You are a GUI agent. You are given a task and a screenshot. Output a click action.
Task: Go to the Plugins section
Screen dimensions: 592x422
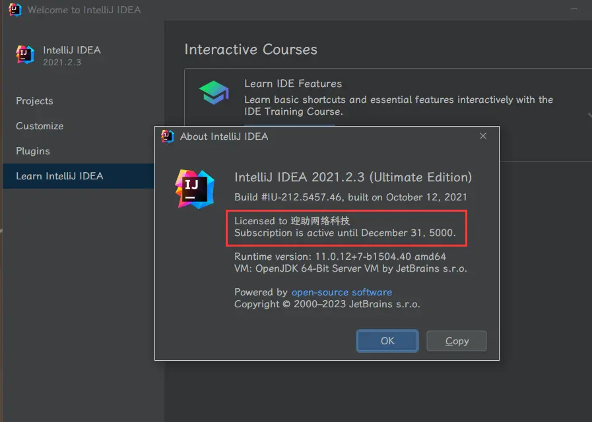pyautogui.click(x=33, y=151)
